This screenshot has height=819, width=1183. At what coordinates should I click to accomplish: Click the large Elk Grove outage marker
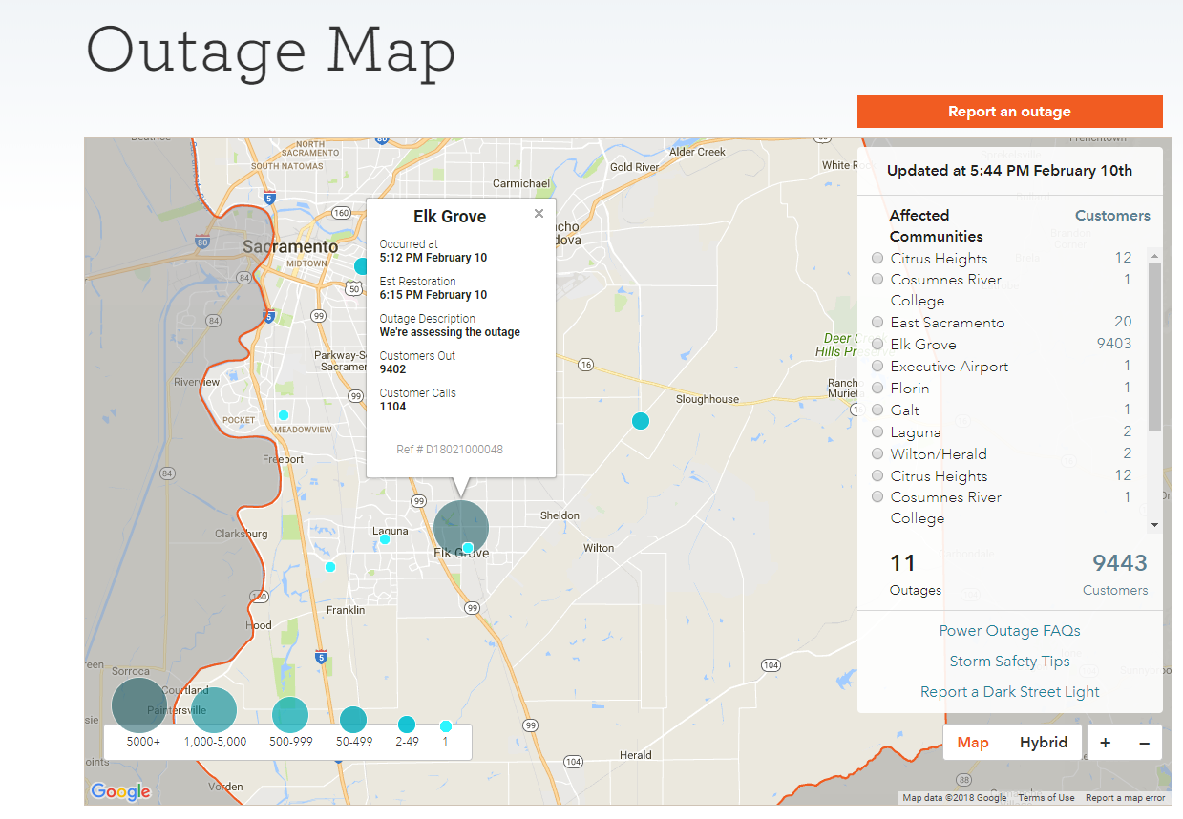coord(461,526)
